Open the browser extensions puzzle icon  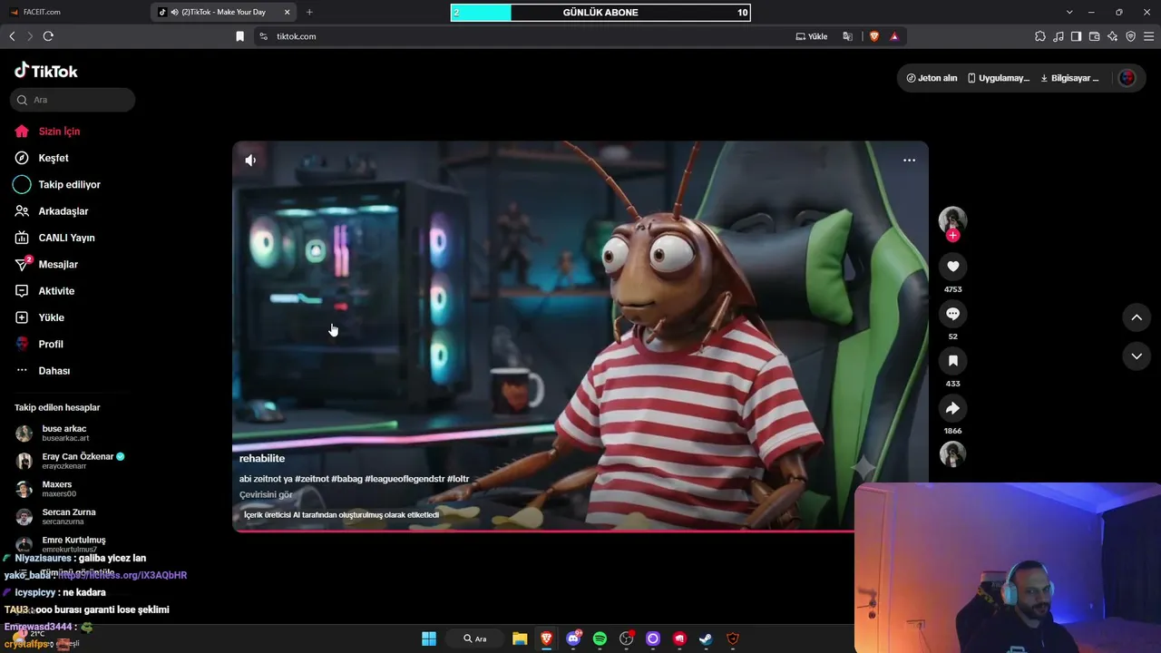[1040, 36]
